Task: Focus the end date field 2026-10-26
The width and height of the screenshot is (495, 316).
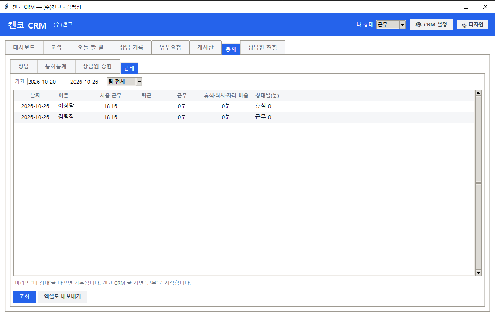Action: pos(86,82)
